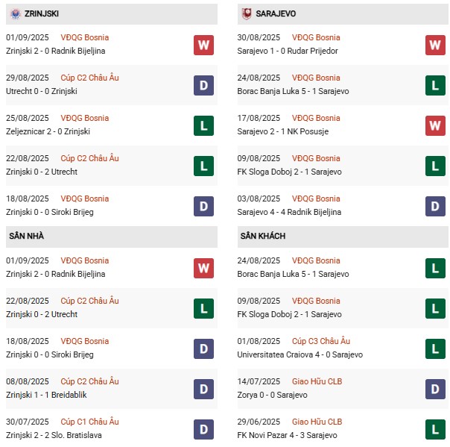Click the D badge for Utrecht 0-0 Zrinjski
Image resolution: width=450 pixels, height=447 pixels.
pos(203,85)
